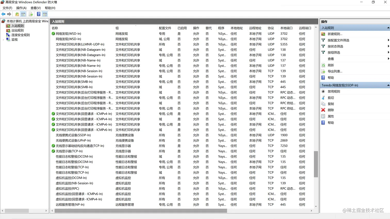
Task: Click 帮助 under the 入站规则 actions section
Action: [331, 78]
